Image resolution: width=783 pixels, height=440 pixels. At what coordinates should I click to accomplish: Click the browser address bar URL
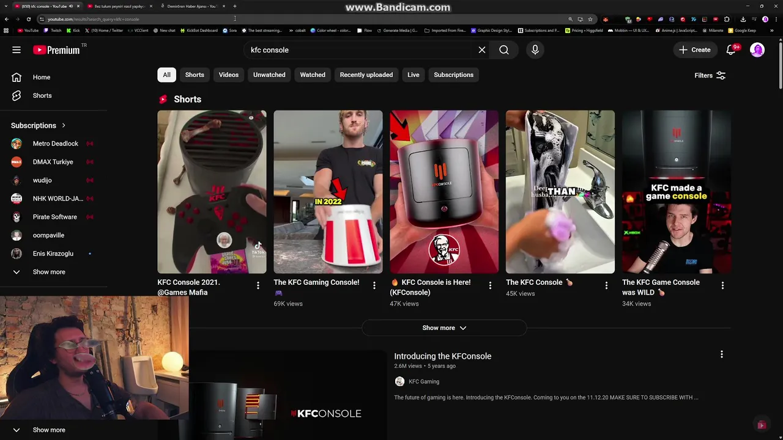tap(93, 19)
